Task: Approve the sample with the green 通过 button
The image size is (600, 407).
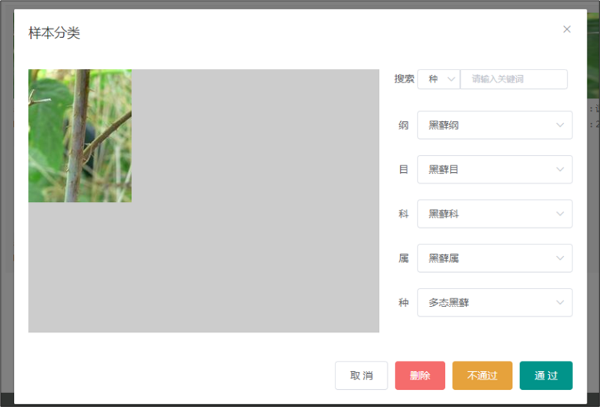Action: [x=546, y=375]
